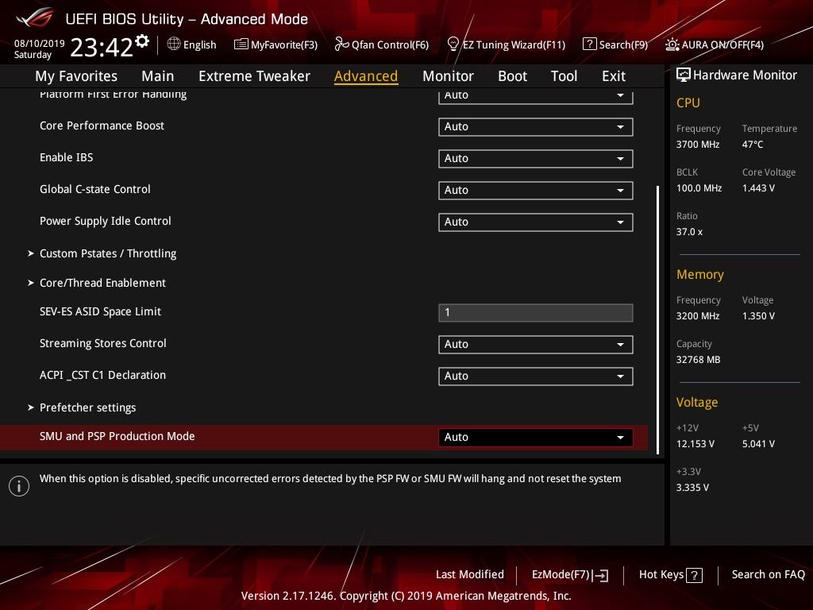
Task: Select Streaming Stores Control label
Action: (102, 343)
